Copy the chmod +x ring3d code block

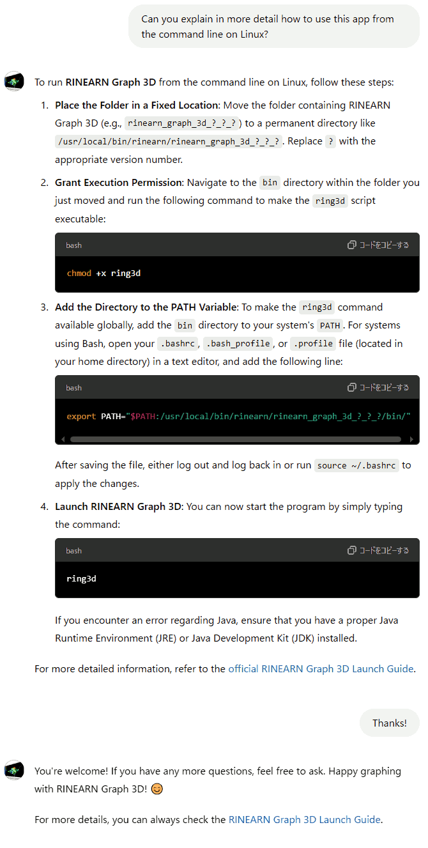coord(378,245)
